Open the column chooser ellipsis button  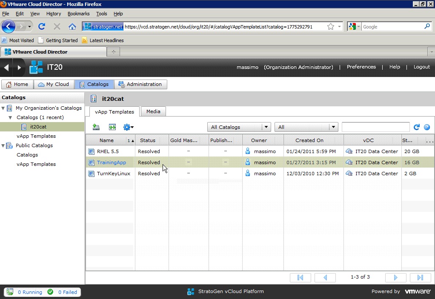coord(430,141)
